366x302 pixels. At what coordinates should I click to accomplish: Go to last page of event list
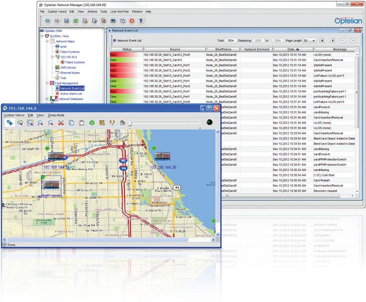[x=354, y=41]
